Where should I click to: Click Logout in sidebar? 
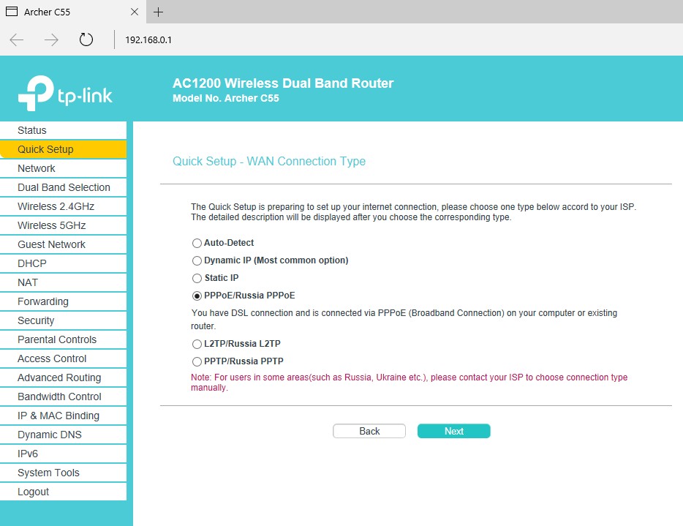point(63,492)
